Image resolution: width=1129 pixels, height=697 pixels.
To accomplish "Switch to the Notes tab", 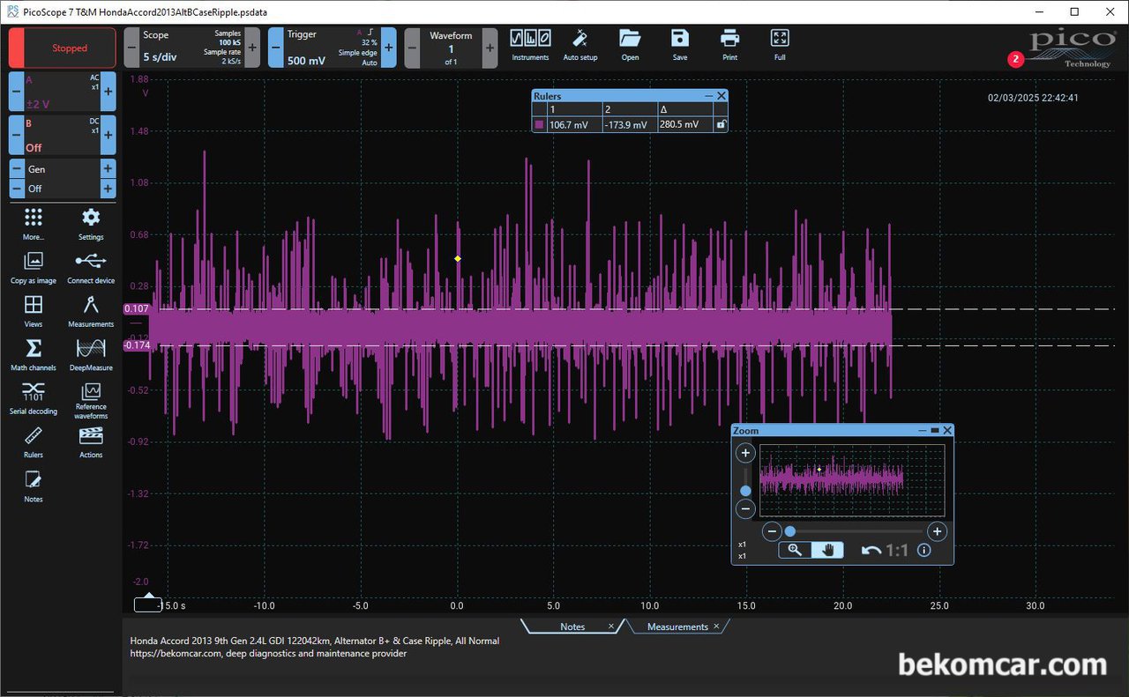I will [x=572, y=627].
